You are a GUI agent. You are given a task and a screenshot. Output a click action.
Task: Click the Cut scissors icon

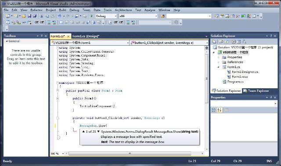[42, 16]
